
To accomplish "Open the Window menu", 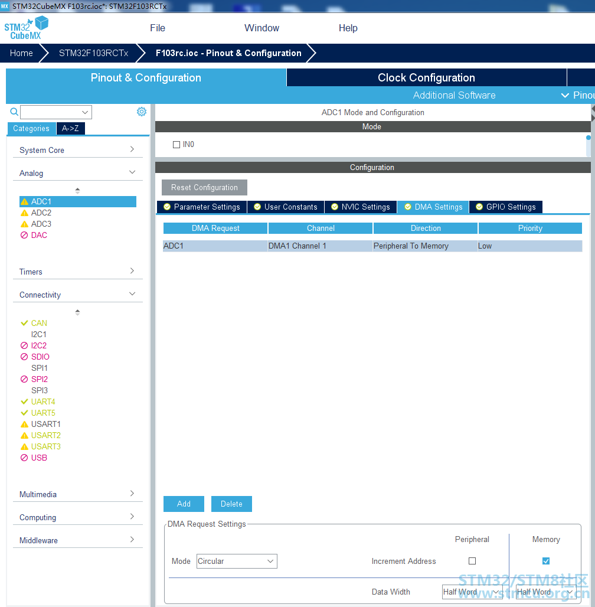I will [261, 28].
